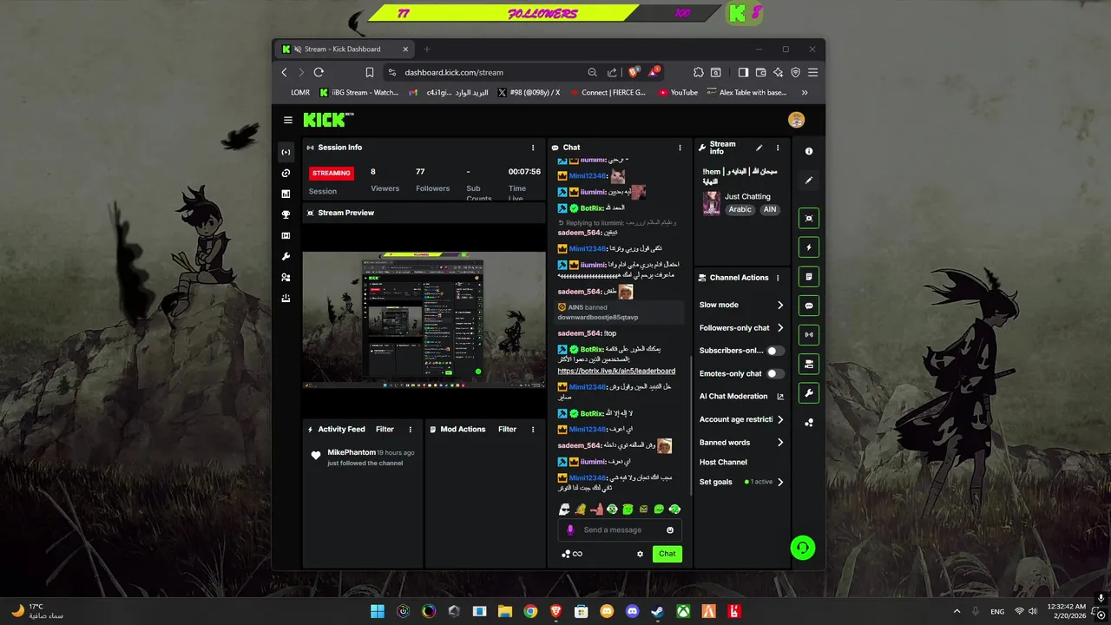Click the stream preview icon in the right rail
The image size is (1111, 625).
(809, 219)
